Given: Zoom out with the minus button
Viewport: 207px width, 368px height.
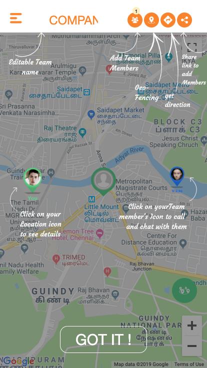Looking at the screenshot, I should click(192, 346).
